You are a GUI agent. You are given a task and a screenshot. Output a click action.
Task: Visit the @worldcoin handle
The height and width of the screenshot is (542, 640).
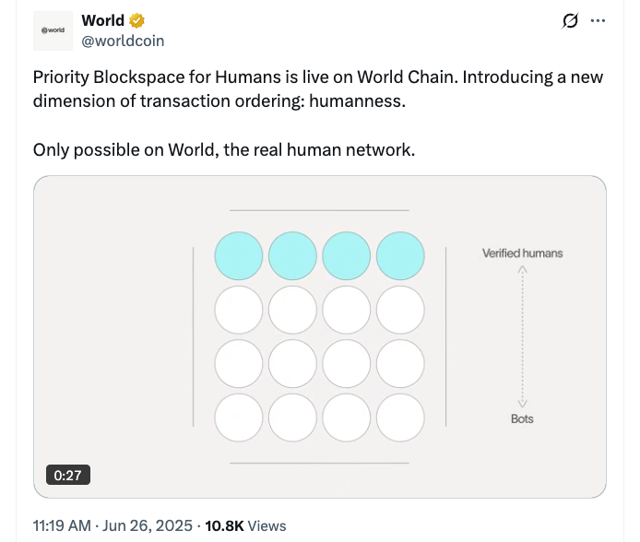coord(123,41)
